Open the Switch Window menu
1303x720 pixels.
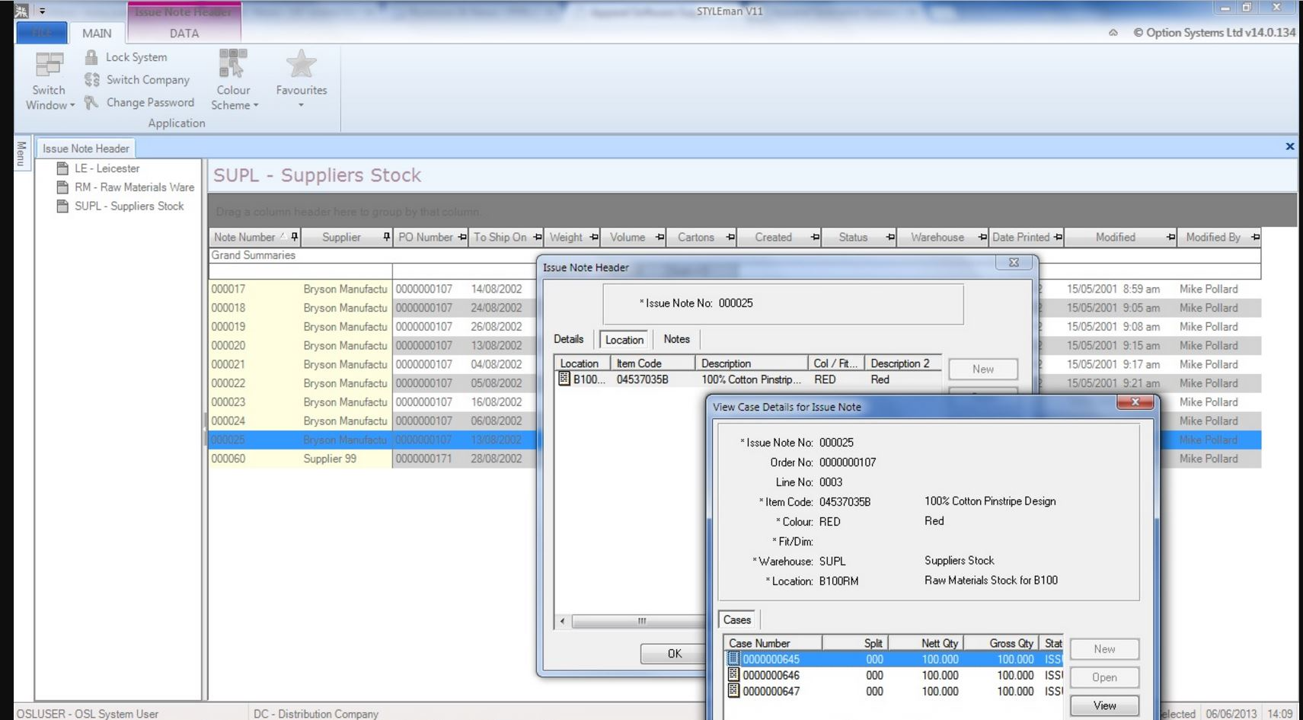[50, 82]
